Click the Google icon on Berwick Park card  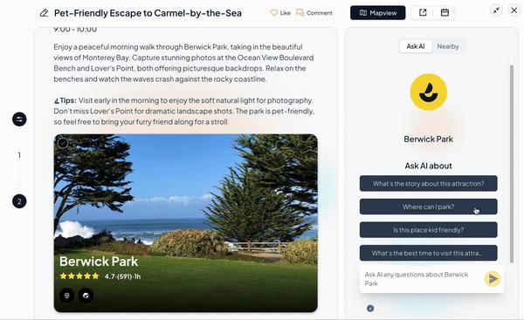coord(86,296)
